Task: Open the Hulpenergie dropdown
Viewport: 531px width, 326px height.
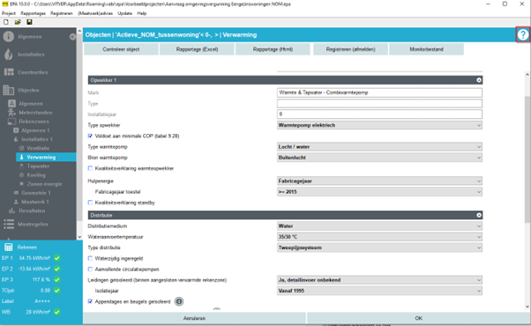Action: point(379,181)
